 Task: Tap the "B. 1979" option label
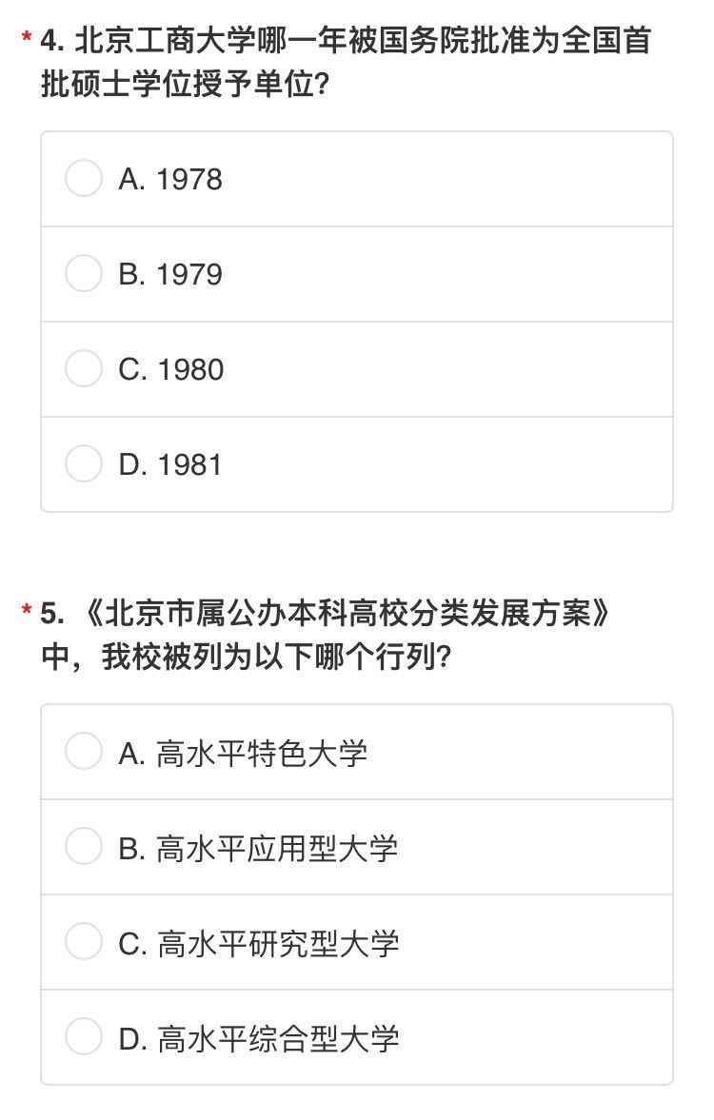(170, 275)
